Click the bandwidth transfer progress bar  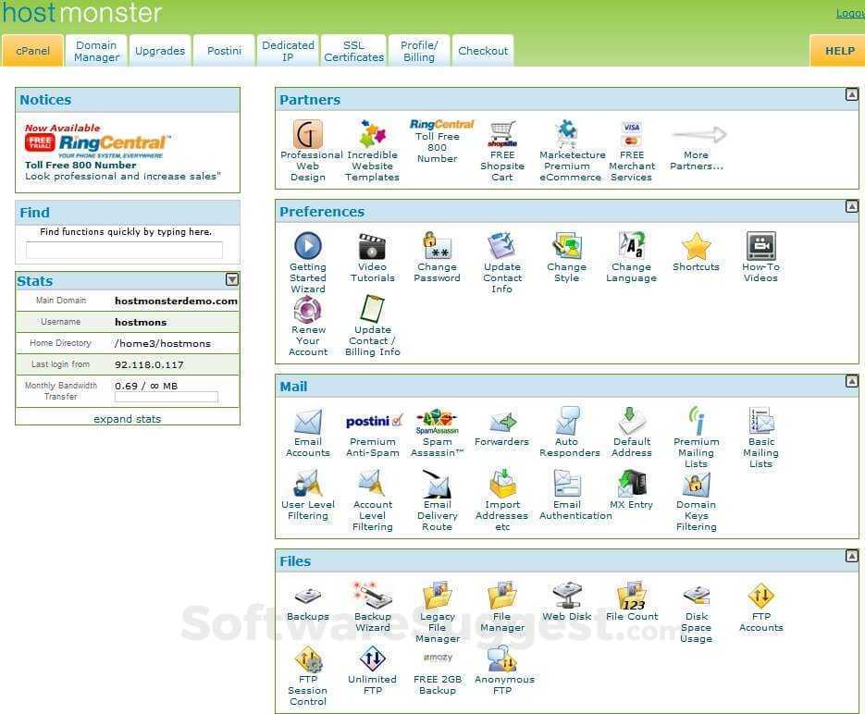[167, 398]
